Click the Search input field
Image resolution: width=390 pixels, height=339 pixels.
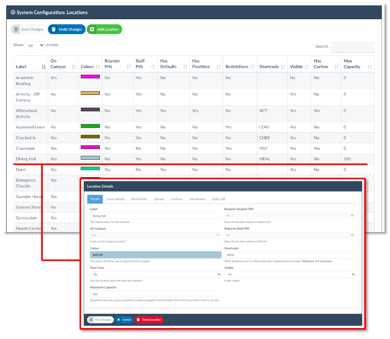click(x=353, y=47)
